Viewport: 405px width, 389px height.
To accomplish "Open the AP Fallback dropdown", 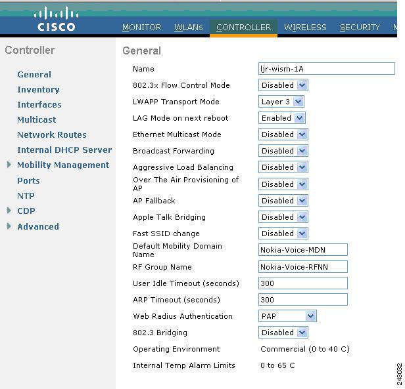I will [x=283, y=201].
